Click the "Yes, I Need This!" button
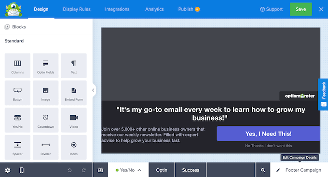Screen dimensions: 328x177 268,134
